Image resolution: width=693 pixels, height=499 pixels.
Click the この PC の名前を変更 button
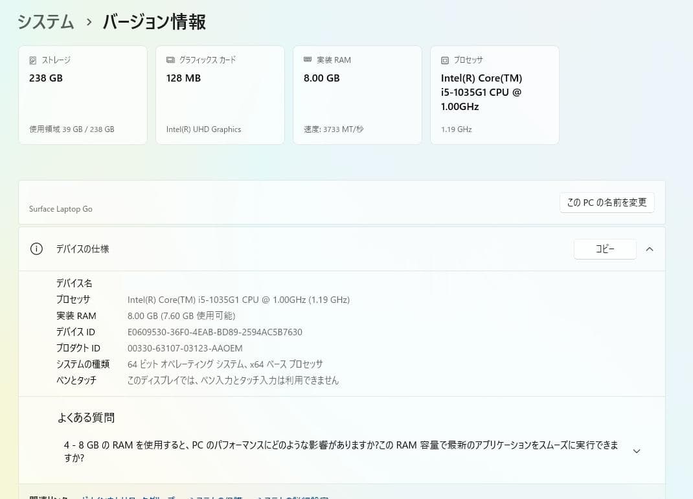click(x=607, y=202)
